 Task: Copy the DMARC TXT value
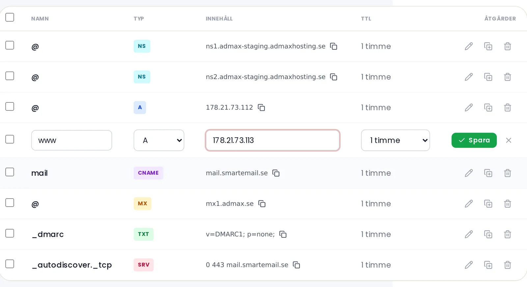click(283, 234)
